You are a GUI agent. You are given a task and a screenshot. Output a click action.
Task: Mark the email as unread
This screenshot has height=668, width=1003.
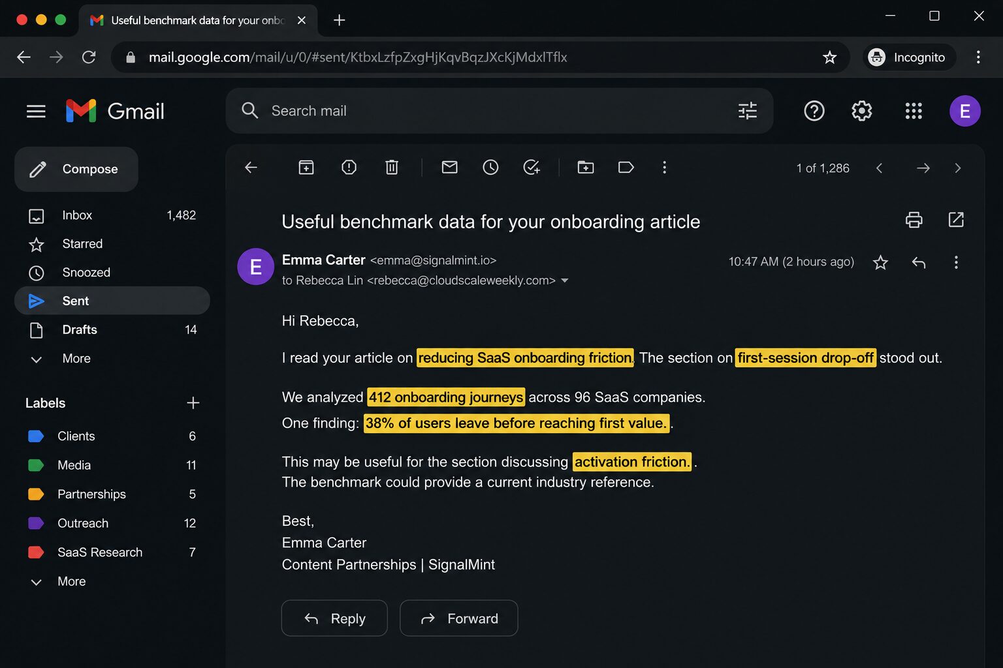pyautogui.click(x=449, y=168)
